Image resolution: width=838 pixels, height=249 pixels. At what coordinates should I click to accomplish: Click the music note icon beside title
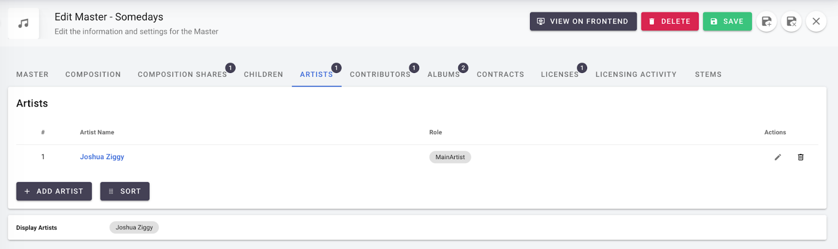click(24, 23)
